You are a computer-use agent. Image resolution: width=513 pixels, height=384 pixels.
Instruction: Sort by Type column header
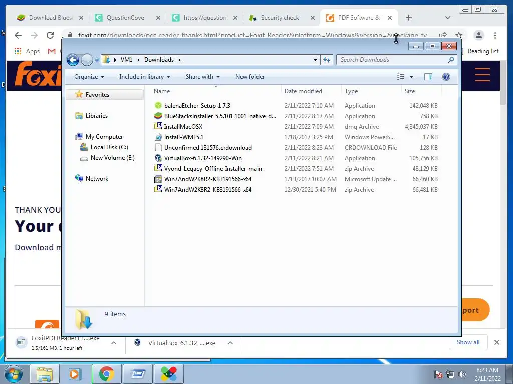coord(351,91)
